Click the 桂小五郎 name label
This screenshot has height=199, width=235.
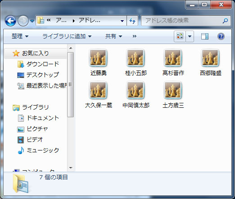pyautogui.click(x=136, y=73)
